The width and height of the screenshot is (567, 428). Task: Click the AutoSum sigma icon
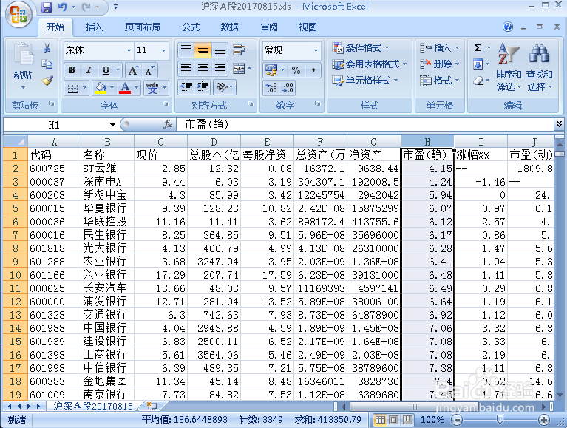[478, 48]
